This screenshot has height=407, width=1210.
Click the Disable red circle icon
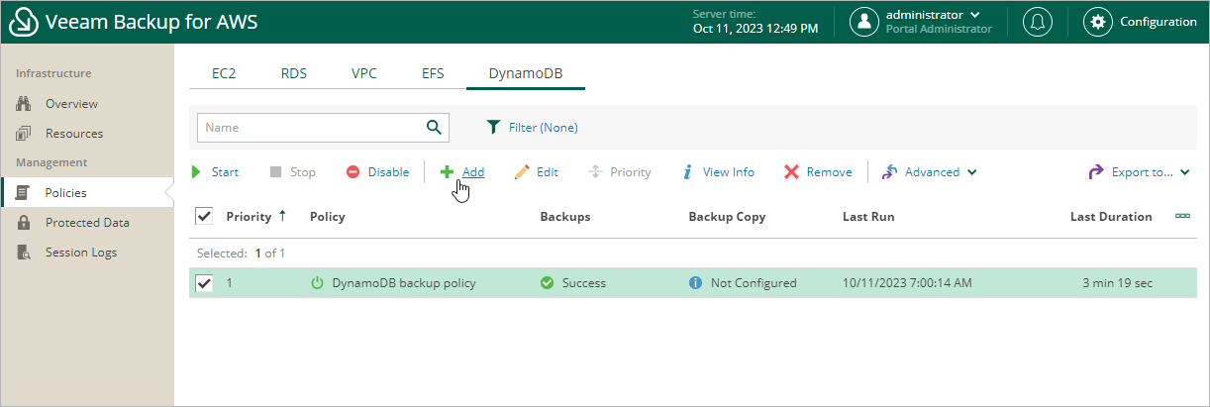pyautogui.click(x=353, y=172)
